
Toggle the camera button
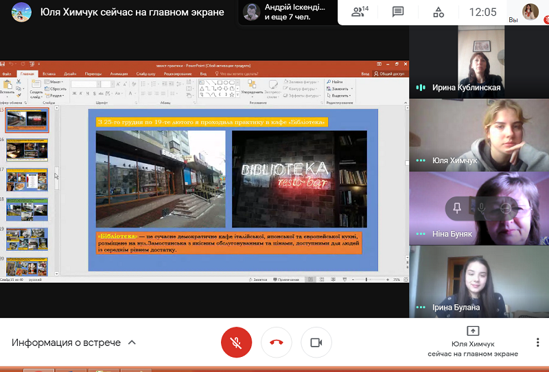point(316,343)
